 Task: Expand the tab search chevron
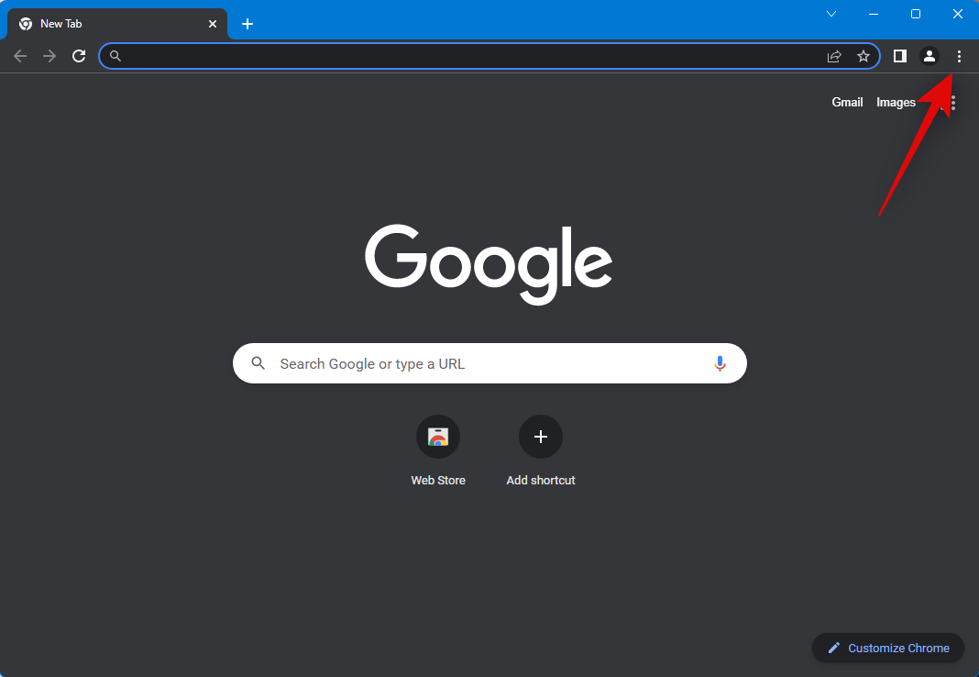(x=831, y=14)
